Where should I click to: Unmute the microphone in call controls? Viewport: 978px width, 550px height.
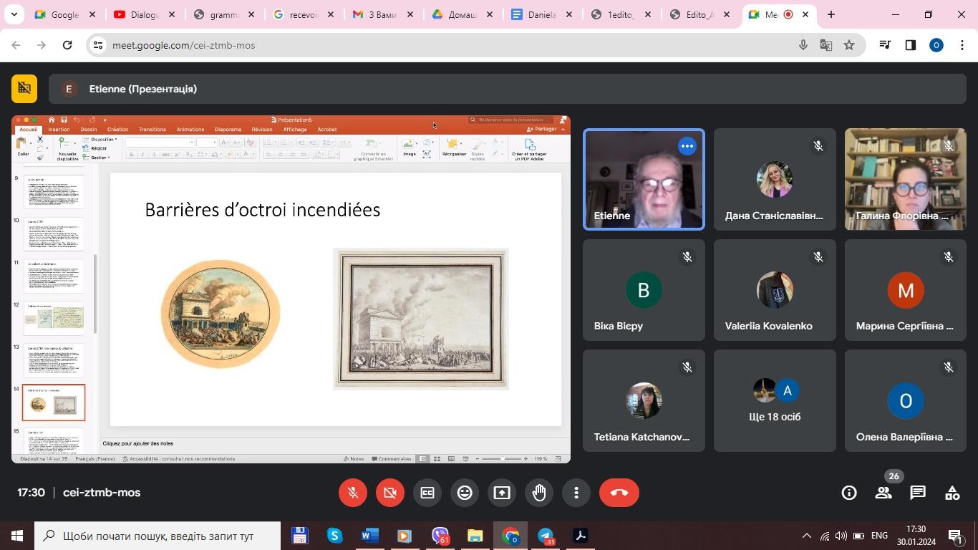tap(353, 493)
